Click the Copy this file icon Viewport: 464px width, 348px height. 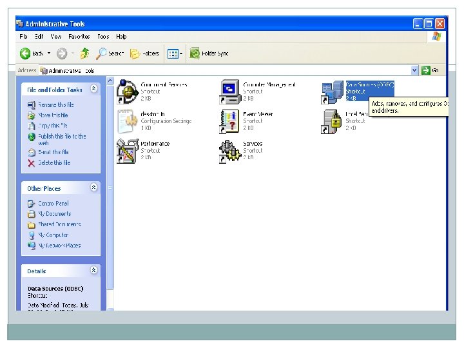click(x=32, y=126)
